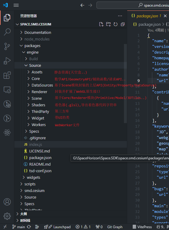
Task: Expand the DataSources folder
Action: click(42, 85)
